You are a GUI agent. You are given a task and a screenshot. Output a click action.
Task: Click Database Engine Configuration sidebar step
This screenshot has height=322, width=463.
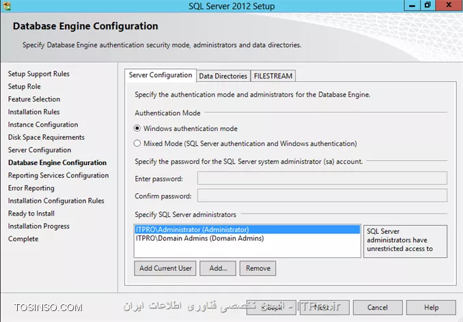pyautogui.click(x=57, y=162)
